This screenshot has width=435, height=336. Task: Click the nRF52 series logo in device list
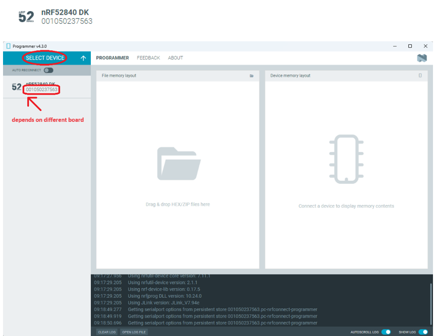(x=16, y=87)
